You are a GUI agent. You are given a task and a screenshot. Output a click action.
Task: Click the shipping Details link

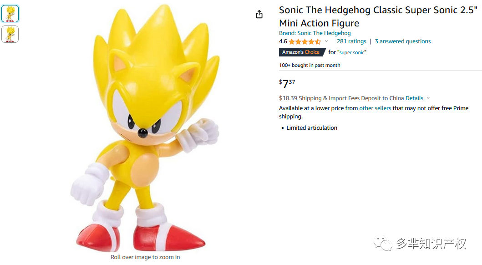click(414, 98)
